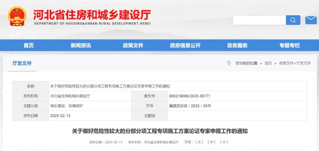Viewport: 319px width, 151px height.
Task: Navigate to 政务服务 menu
Action: coord(237,45)
